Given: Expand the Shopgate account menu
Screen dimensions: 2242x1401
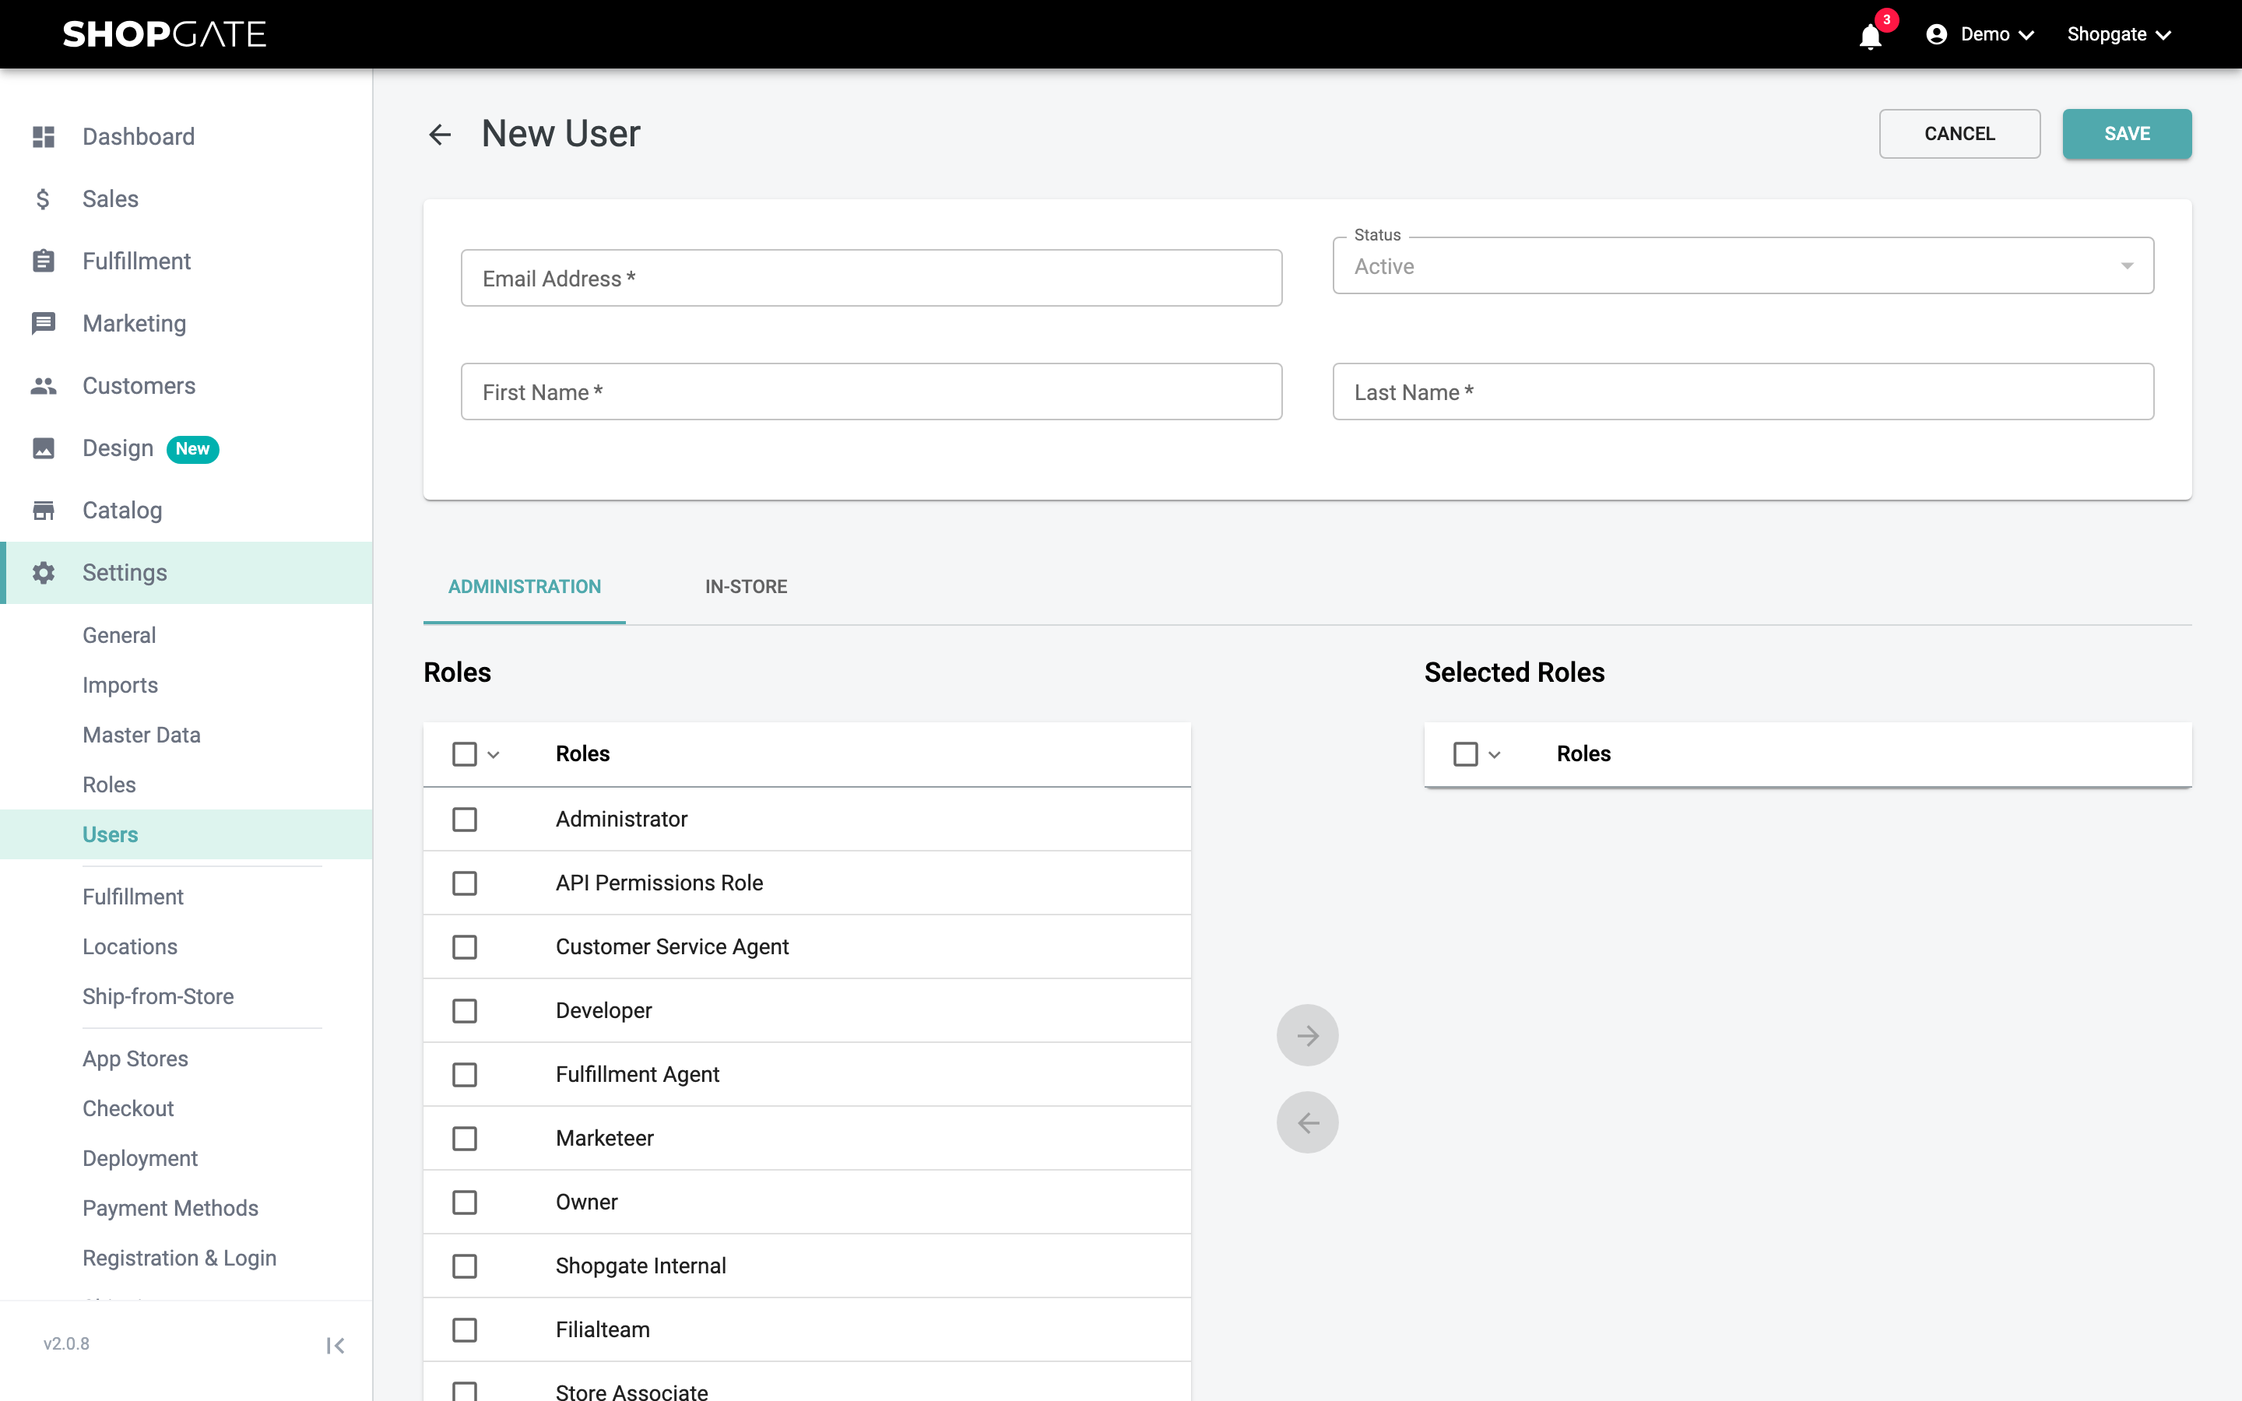Looking at the screenshot, I should click(x=2119, y=34).
